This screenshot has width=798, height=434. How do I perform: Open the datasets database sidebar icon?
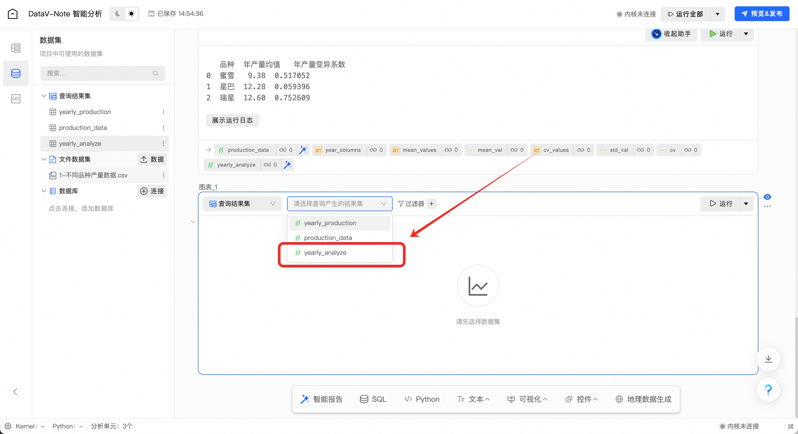[x=16, y=73]
